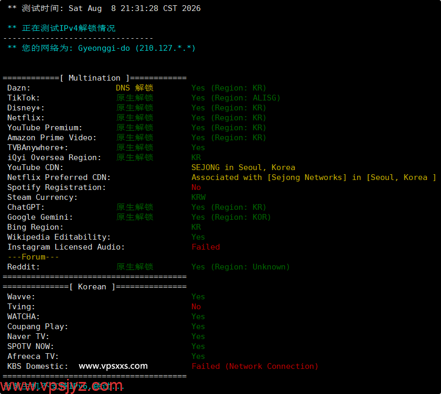Image resolution: width=441 pixels, height=394 pixels.
Task: Click the 'iQyi Oversea Region:' label
Action: pyautogui.click(x=54, y=157)
